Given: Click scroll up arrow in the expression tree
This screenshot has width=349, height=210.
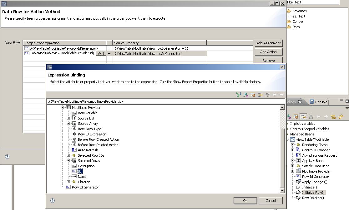Looking at the screenshot, I should pos(282,107).
